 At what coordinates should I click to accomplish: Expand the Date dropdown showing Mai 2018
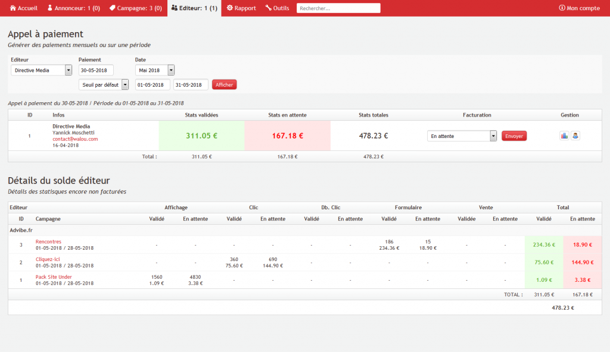(x=155, y=70)
